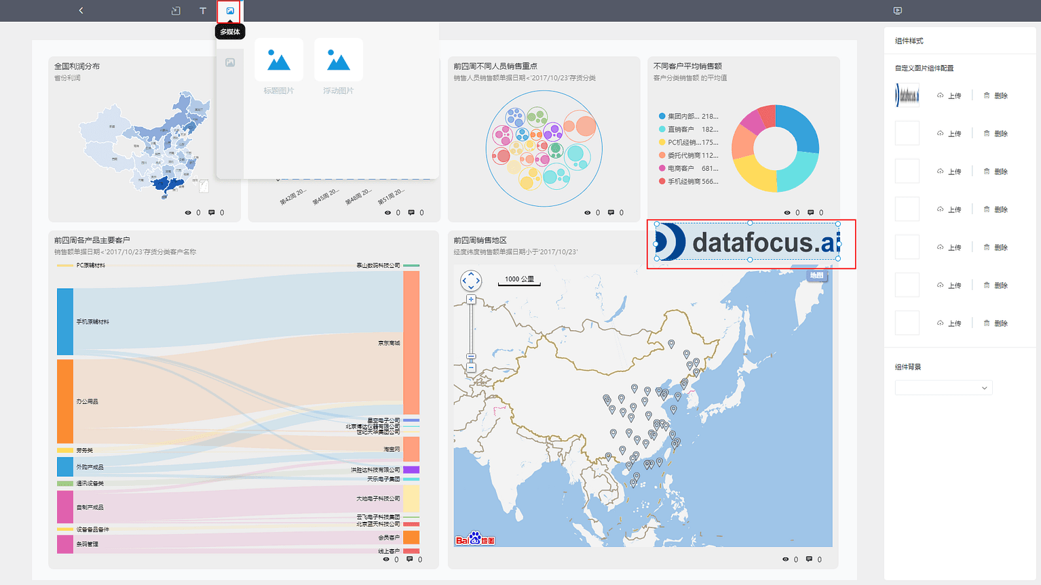The image size is (1041, 585).
Task: Click 上传 next to the datafocus logo thumbnail
Action: 949,96
